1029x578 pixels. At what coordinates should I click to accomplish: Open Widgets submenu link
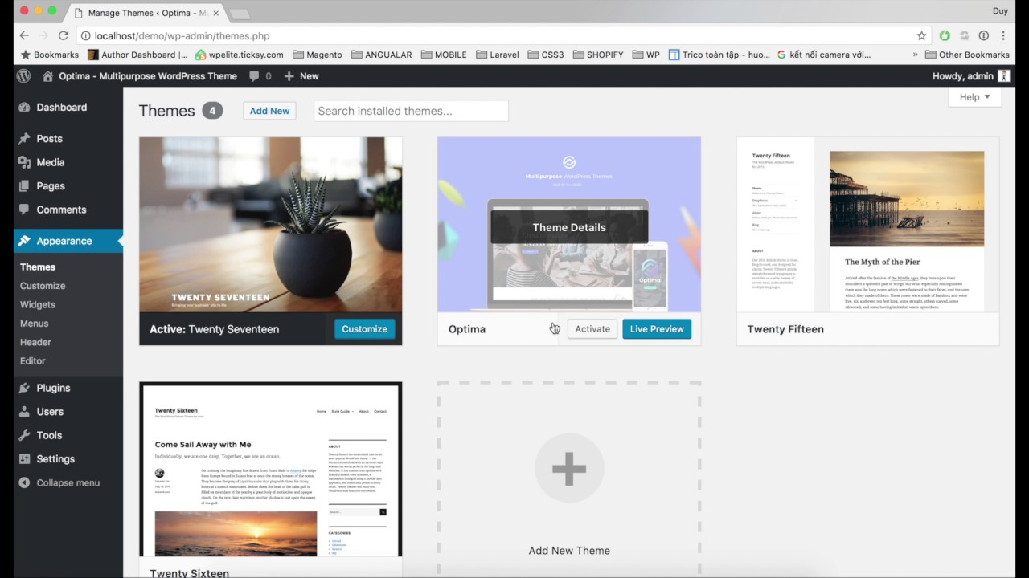(x=38, y=305)
